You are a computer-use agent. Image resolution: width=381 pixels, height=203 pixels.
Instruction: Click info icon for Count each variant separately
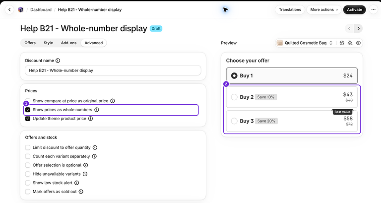click(x=95, y=156)
